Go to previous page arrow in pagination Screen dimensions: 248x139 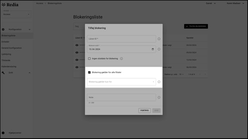tap(200, 74)
